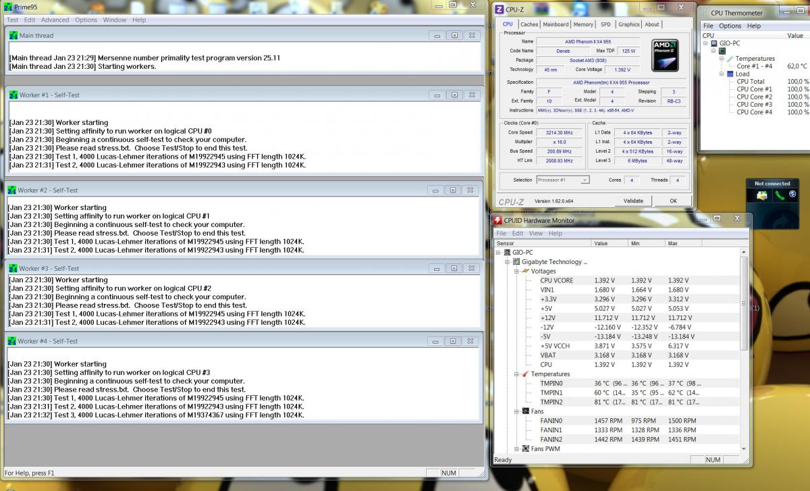Collapse the Temperatures node in Hardware Monitor

click(517, 373)
